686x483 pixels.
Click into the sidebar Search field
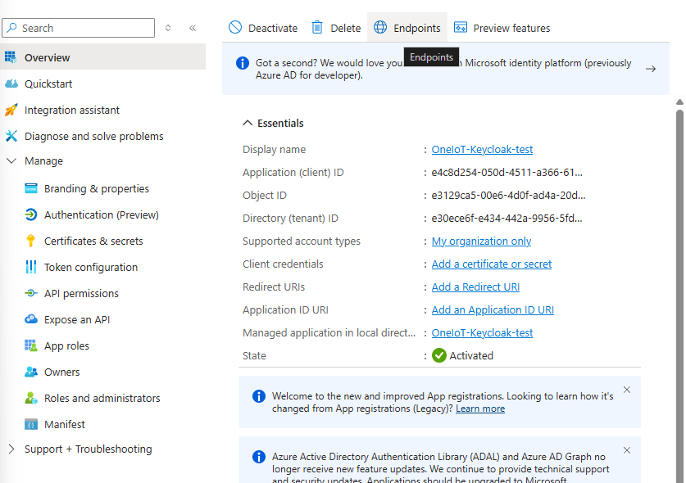click(79, 28)
